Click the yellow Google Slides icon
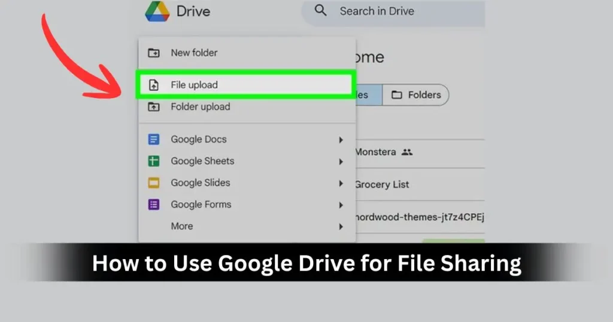This screenshot has width=613, height=322. (x=154, y=183)
